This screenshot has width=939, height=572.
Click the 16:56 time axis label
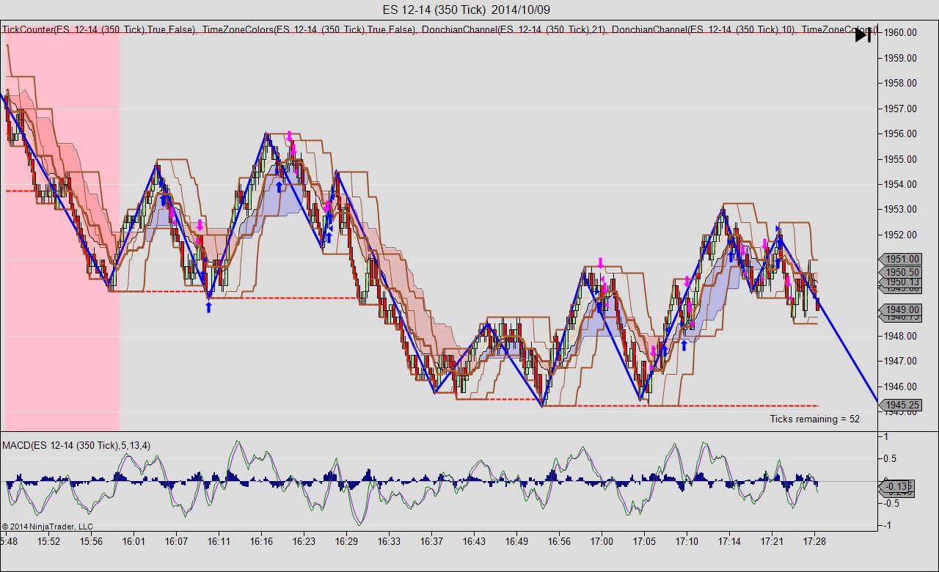(559, 541)
